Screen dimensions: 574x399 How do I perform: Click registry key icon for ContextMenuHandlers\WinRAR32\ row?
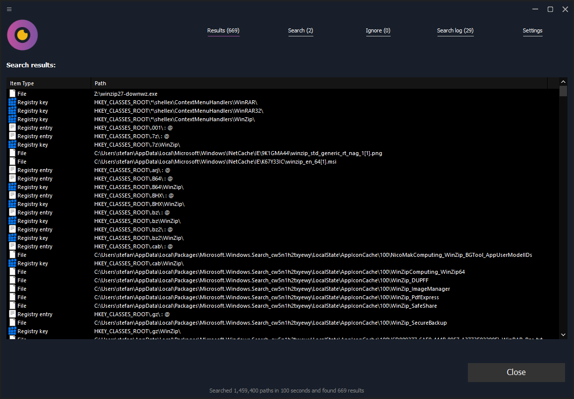pyautogui.click(x=12, y=111)
